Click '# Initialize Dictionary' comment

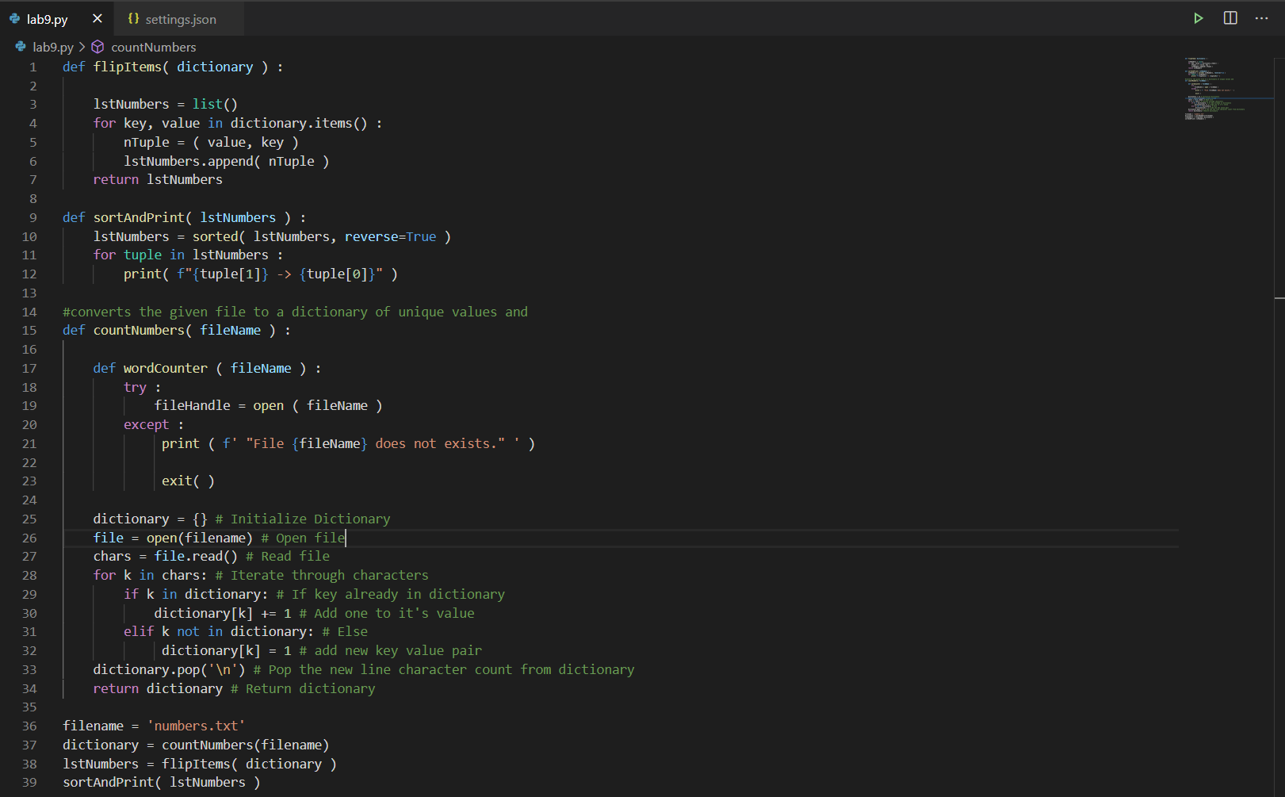tap(303, 519)
